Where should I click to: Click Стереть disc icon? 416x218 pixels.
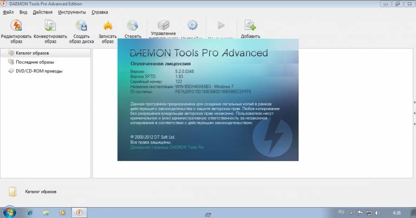(x=133, y=26)
